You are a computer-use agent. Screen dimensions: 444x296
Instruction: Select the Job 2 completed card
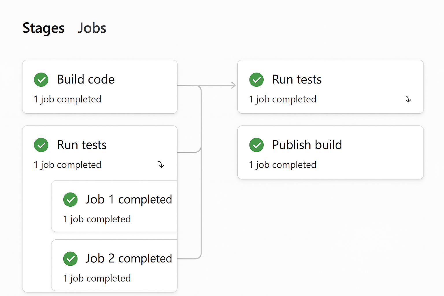[121, 265]
